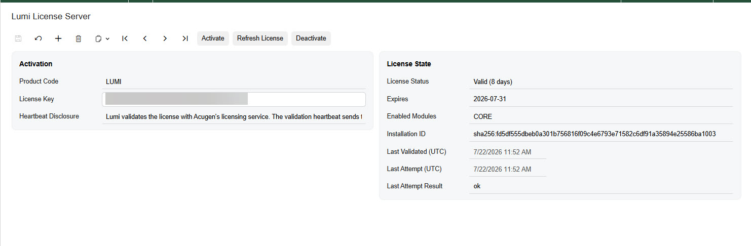Click the 'Installation ID' label

[406, 134]
